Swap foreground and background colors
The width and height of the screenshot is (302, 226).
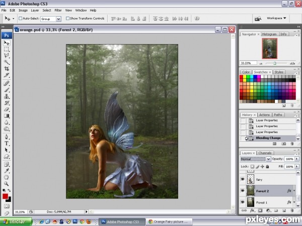[9, 190]
